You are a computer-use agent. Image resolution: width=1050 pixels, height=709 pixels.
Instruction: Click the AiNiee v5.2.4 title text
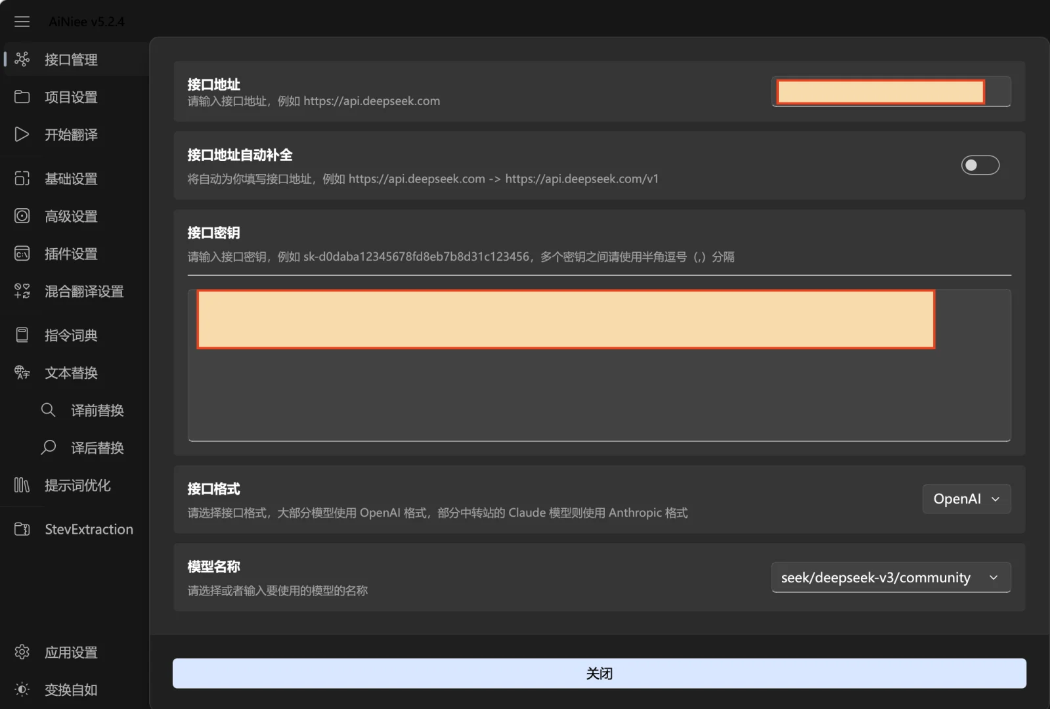[87, 22]
